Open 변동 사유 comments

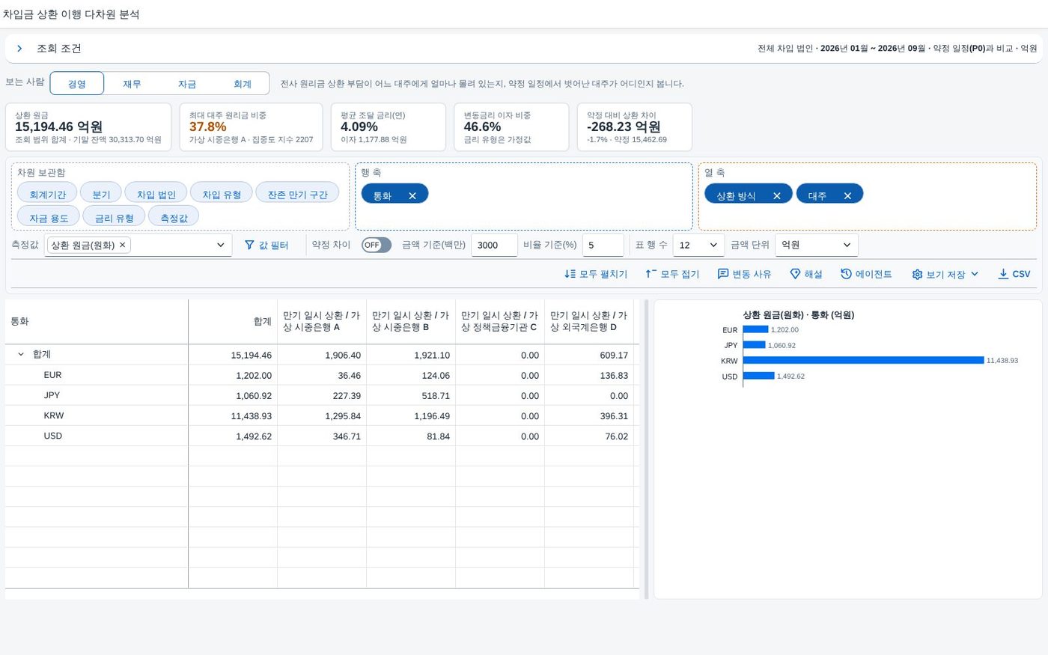744,274
